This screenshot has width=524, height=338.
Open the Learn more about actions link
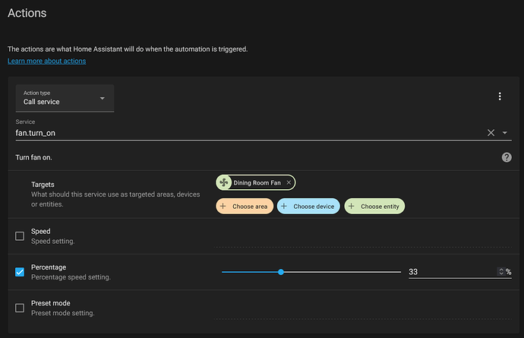coord(46,61)
